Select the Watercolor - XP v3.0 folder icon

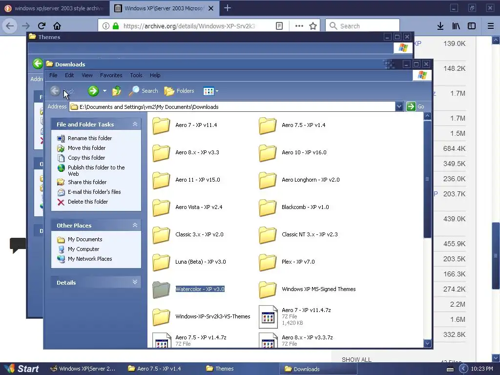pyautogui.click(x=161, y=290)
